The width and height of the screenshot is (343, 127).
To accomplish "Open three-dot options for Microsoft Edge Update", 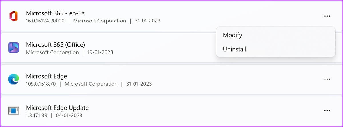I will tap(327, 111).
